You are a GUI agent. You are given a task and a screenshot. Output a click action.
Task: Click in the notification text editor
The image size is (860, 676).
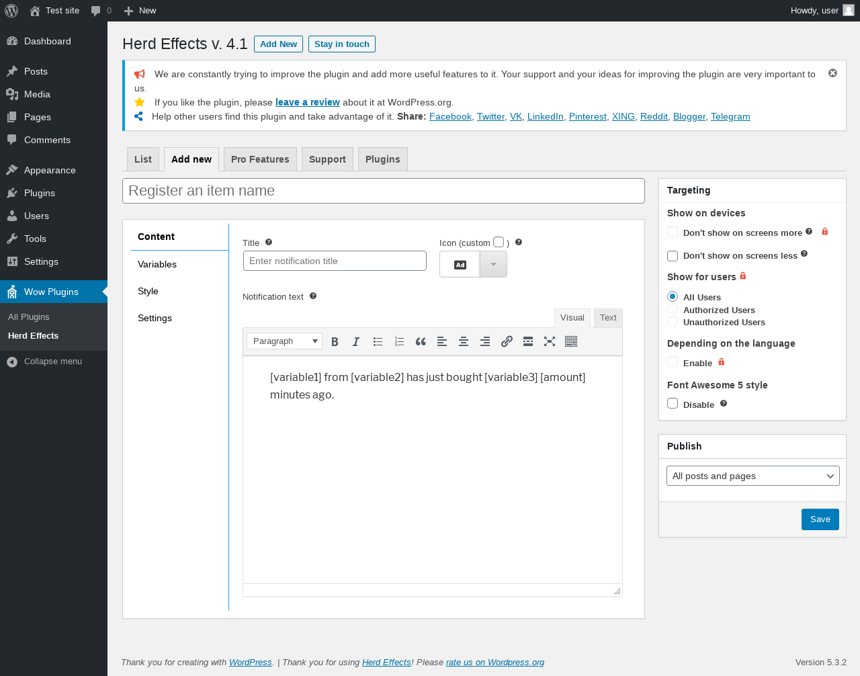[x=433, y=470]
